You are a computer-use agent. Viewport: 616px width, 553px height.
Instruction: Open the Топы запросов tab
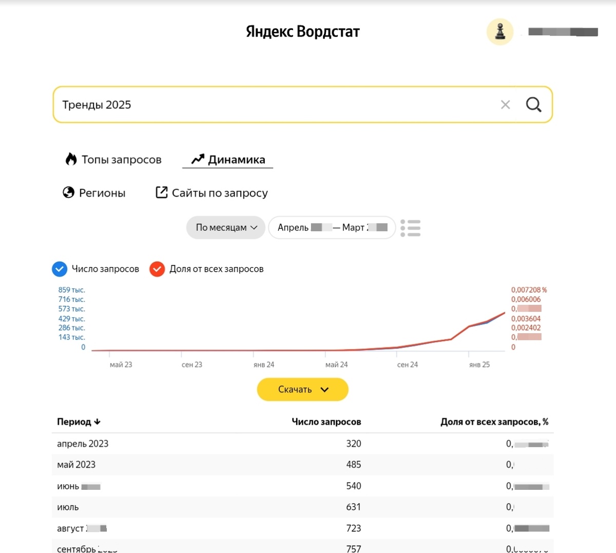(x=113, y=160)
